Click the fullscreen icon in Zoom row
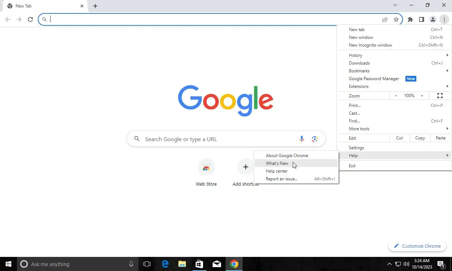Image resolution: width=452 pixels, height=271 pixels. coord(440,96)
